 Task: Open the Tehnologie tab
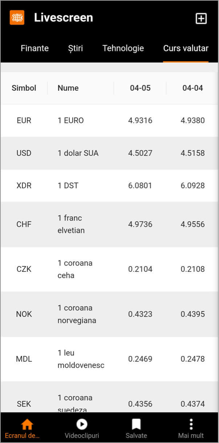[123, 48]
